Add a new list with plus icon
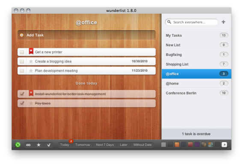The height and width of the screenshot is (166, 243). (223, 22)
